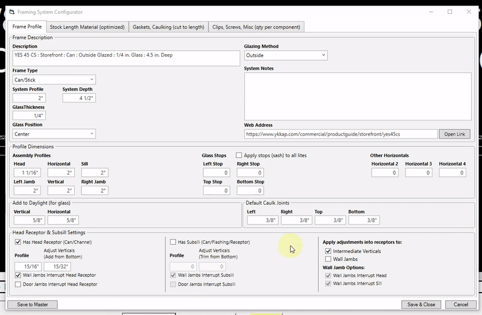This screenshot has height=315, width=482.
Task: Click the Horizontal 2 field
Action: point(385,173)
